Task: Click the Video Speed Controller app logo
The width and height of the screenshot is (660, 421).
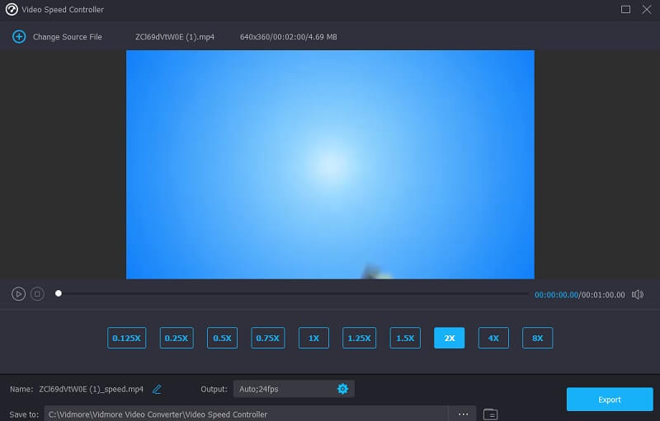Action: (12, 9)
